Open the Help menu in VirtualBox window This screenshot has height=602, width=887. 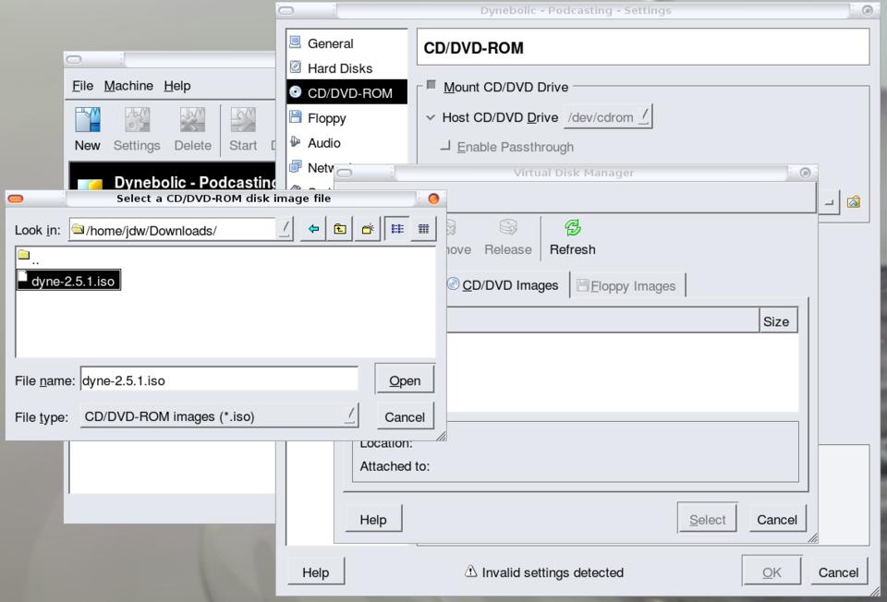tap(177, 86)
